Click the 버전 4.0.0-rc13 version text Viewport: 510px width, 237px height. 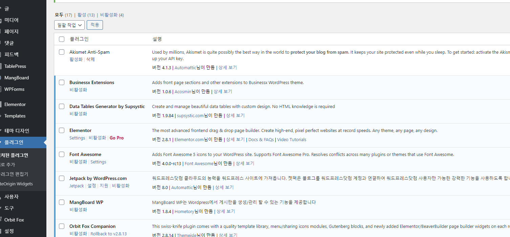pyautogui.click(x=167, y=163)
